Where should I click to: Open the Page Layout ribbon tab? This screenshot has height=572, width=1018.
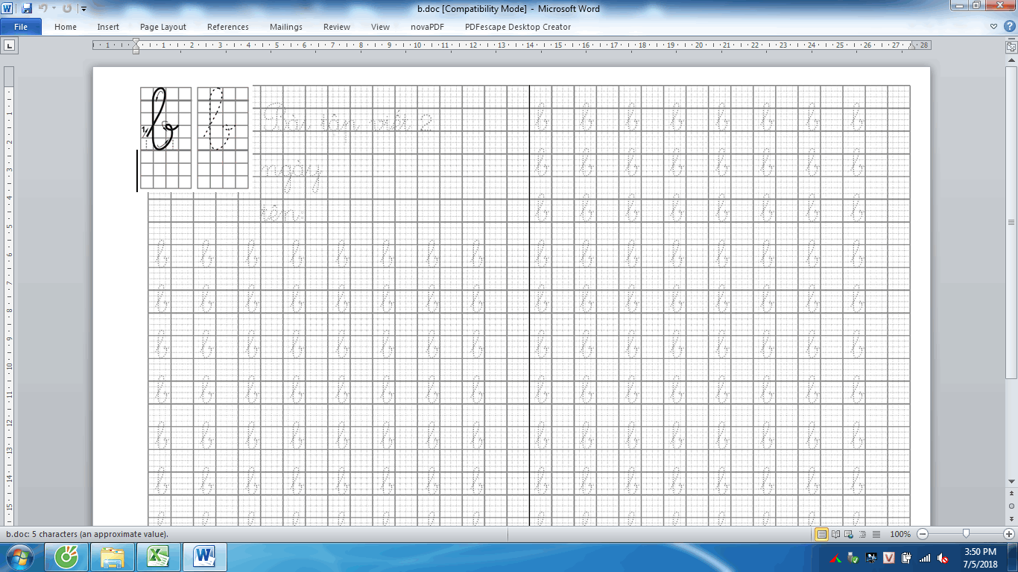coord(163,27)
